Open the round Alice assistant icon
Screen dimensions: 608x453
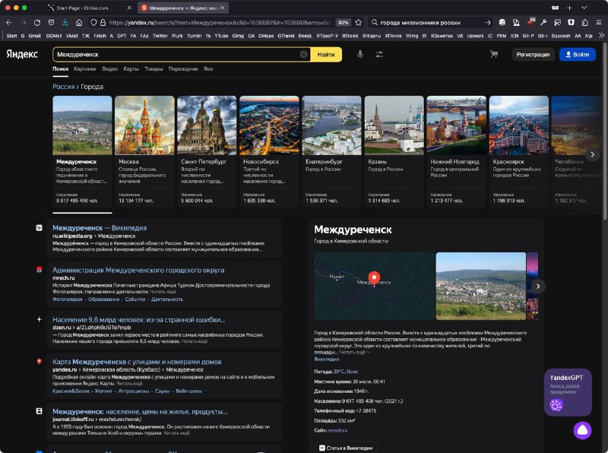click(582, 429)
